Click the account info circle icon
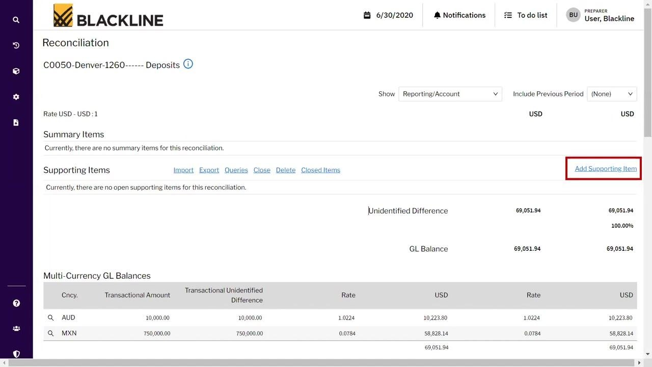This screenshot has height=367, width=652. tap(188, 64)
